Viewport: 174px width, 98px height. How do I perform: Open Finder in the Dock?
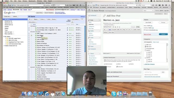tap(24, 94)
